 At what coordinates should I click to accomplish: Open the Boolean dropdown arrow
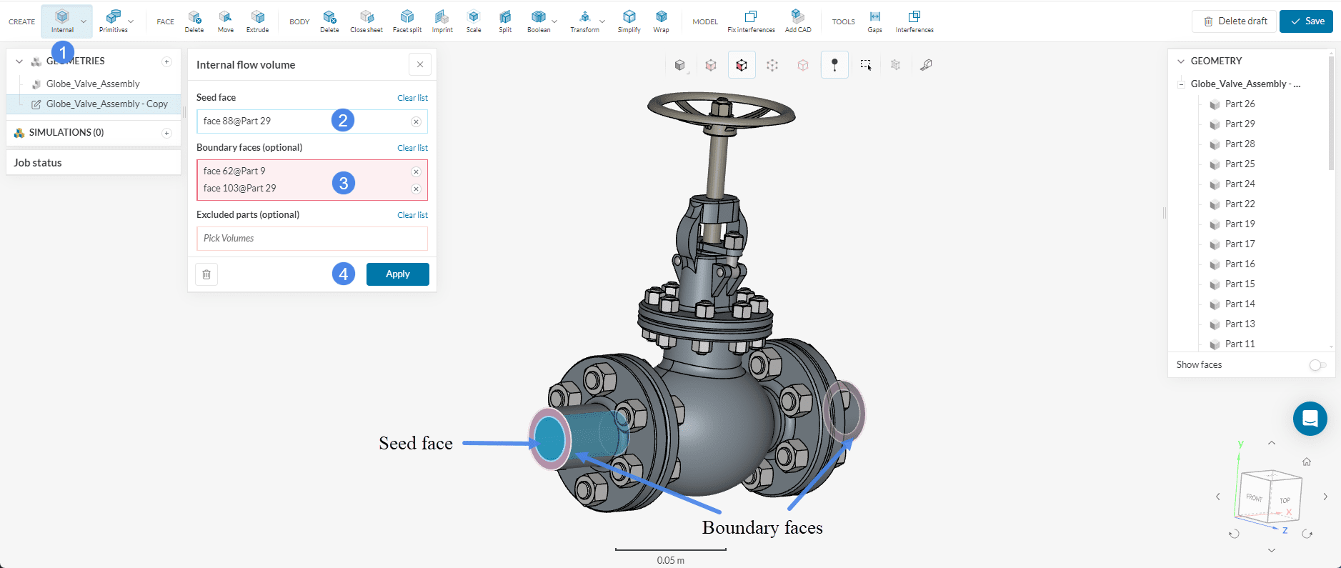tap(554, 21)
